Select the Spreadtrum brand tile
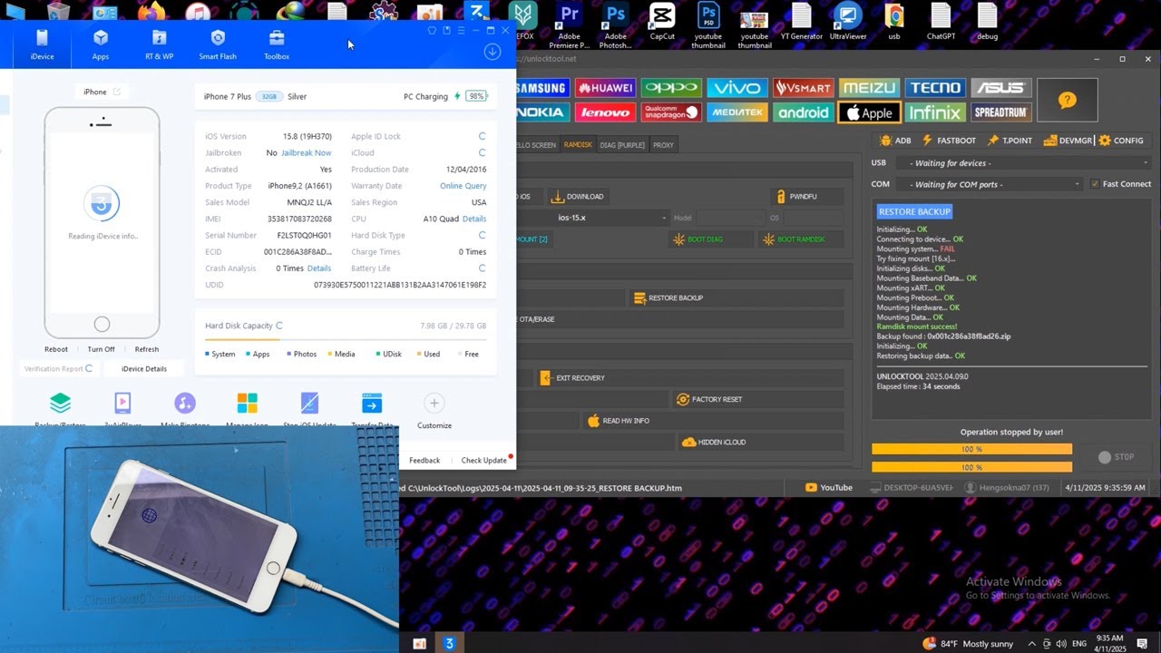 coord(1000,112)
